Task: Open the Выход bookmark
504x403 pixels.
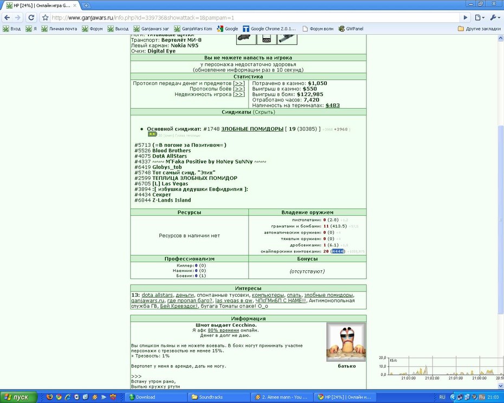Action: tap(118, 29)
